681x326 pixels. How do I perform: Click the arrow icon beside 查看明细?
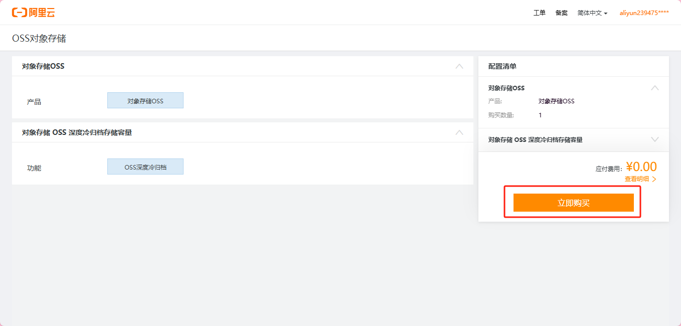point(654,179)
